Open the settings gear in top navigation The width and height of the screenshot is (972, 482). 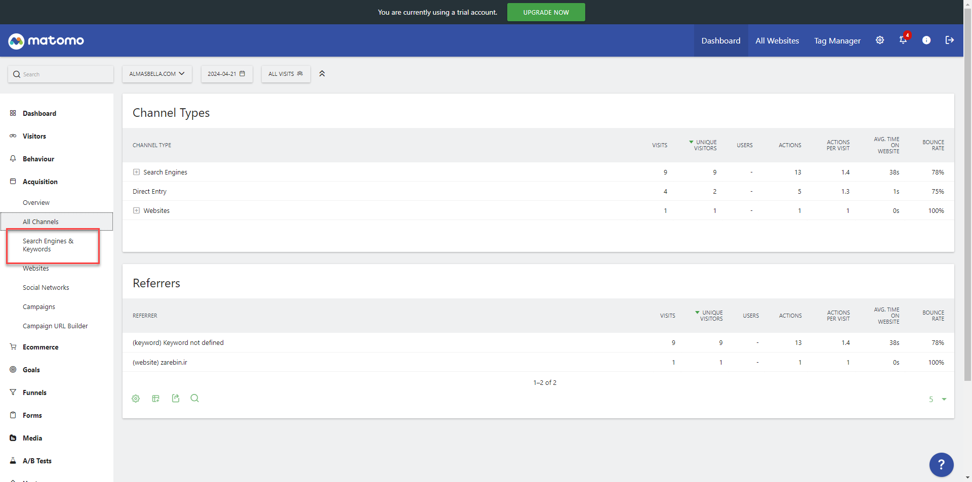880,40
